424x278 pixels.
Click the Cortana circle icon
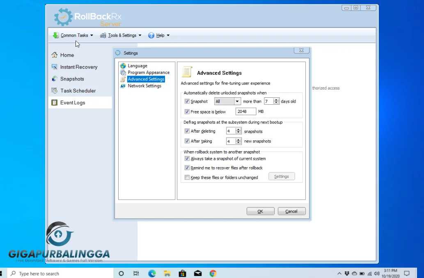point(121,273)
